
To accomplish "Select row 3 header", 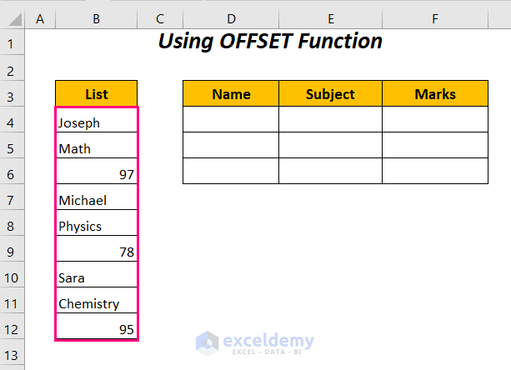I will point(13,97).
